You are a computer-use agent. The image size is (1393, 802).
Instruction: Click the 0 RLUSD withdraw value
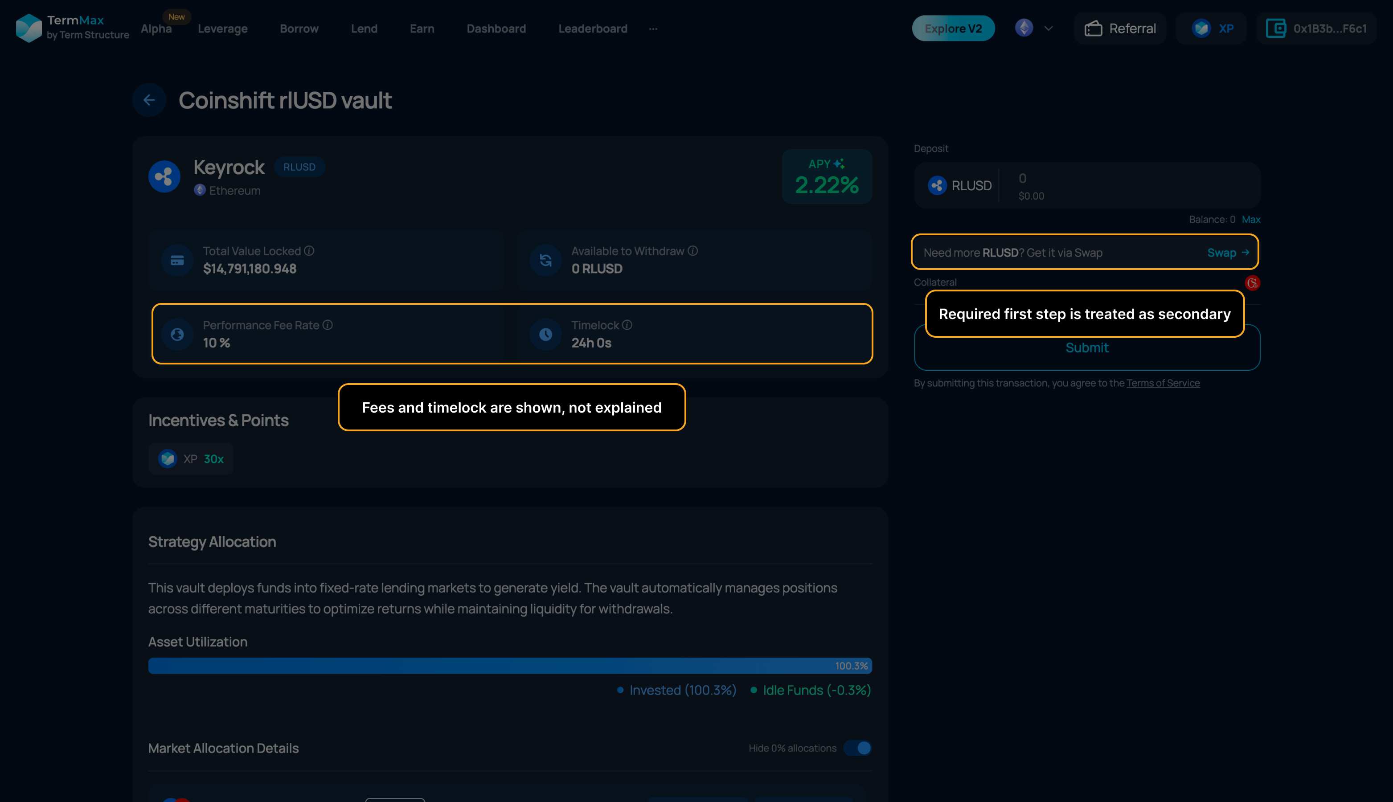(597, 269)
